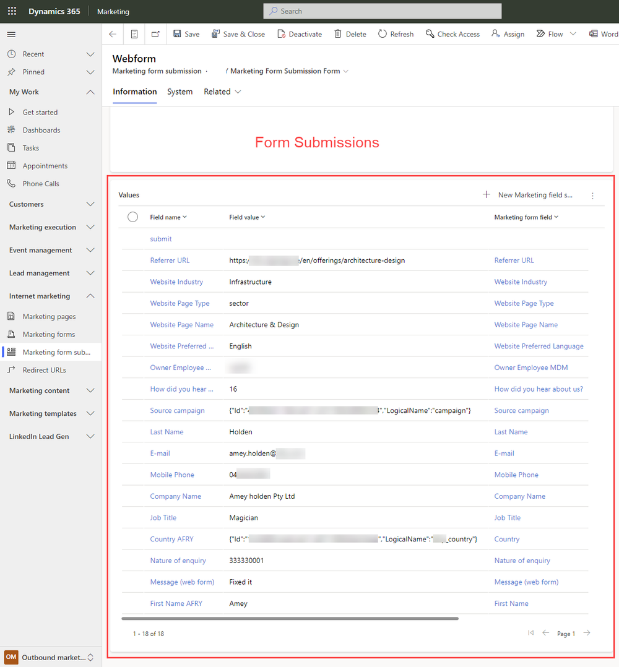This screenshot has width=619, height=667.
Task: Open the Referrer URL field record
Action: coord(170,260)
